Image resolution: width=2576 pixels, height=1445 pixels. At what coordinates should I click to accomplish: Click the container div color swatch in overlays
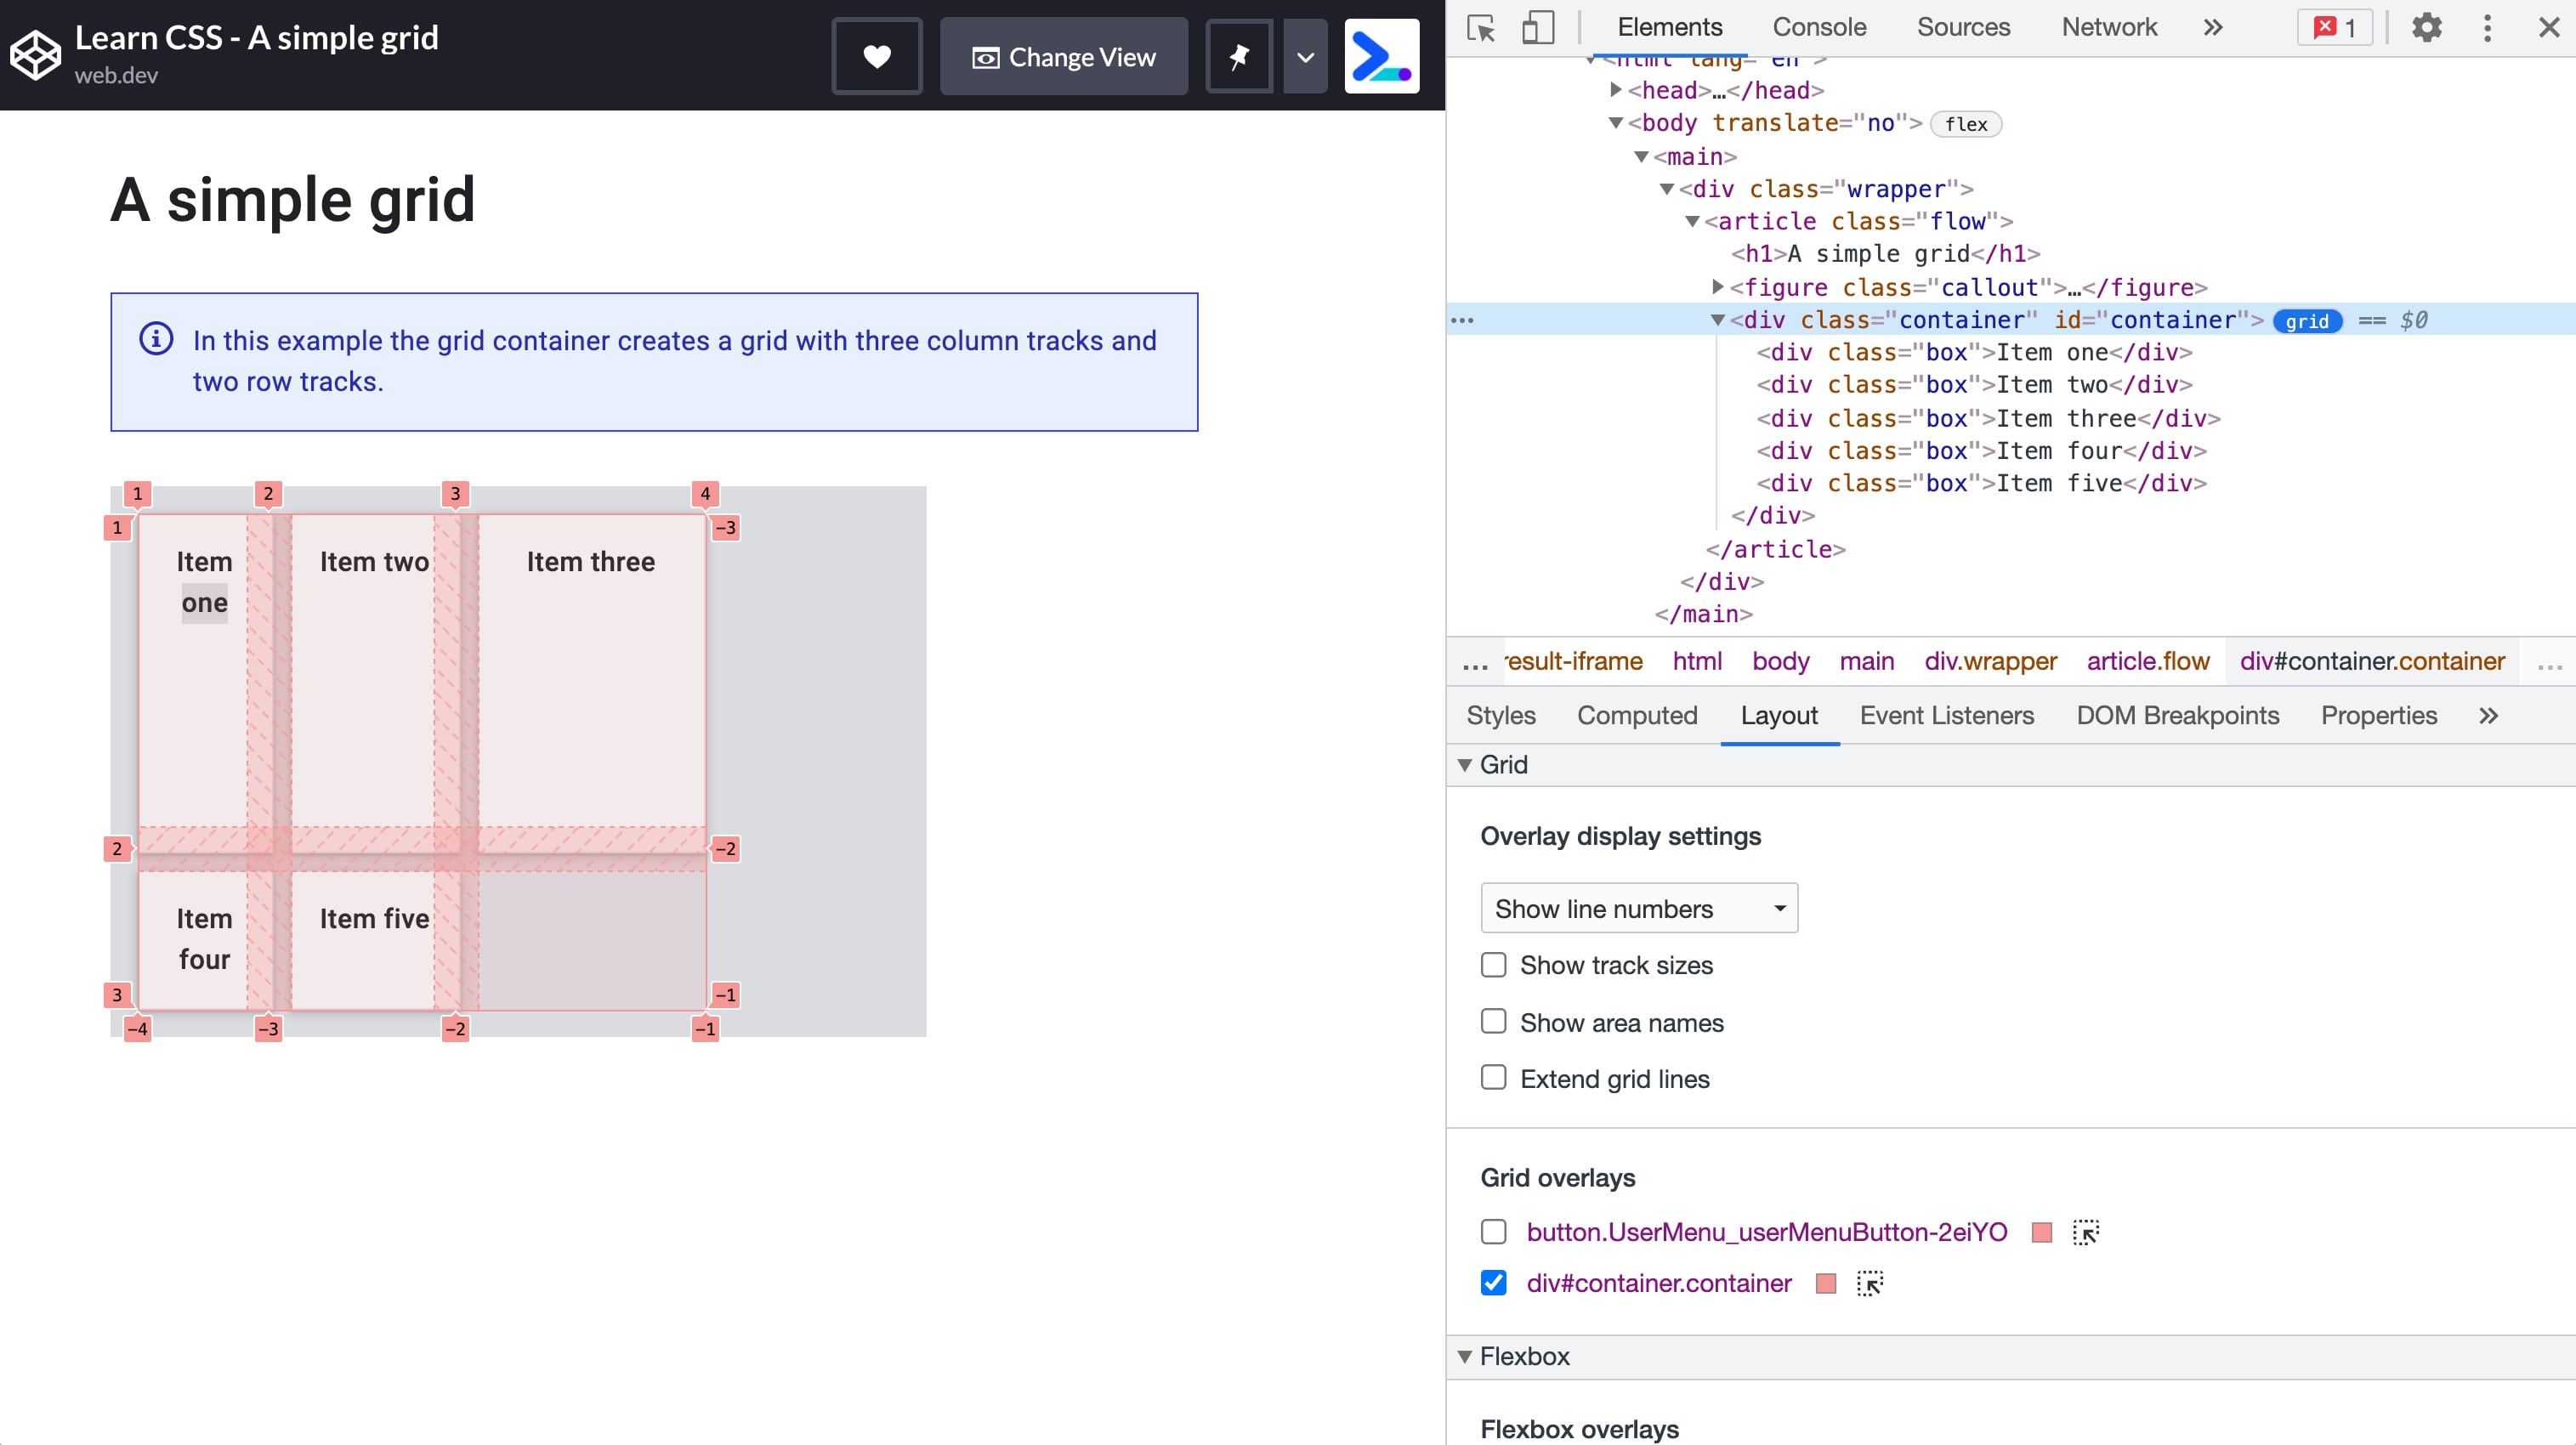[x=1826, y=1283]
